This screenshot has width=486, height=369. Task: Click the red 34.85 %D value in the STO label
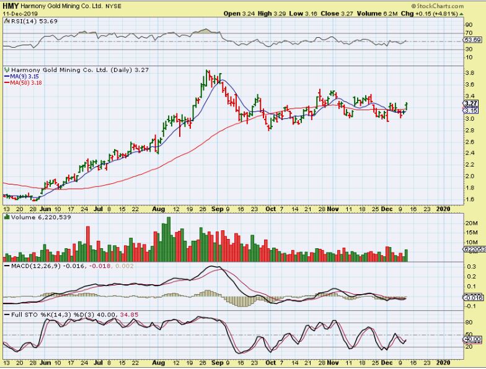[x=129, y=315]
